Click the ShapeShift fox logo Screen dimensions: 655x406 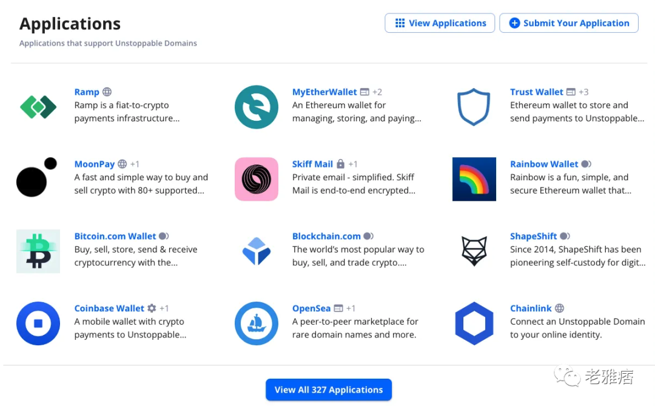tap(474, 251)
